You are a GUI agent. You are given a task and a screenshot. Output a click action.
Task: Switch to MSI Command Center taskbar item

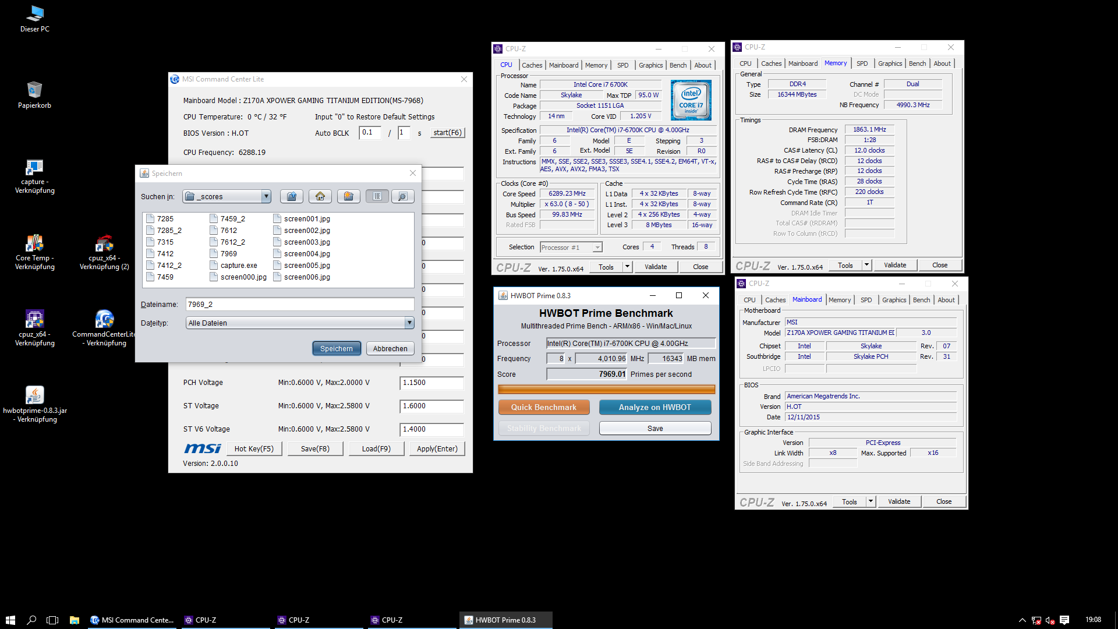[x=132, y=620]
